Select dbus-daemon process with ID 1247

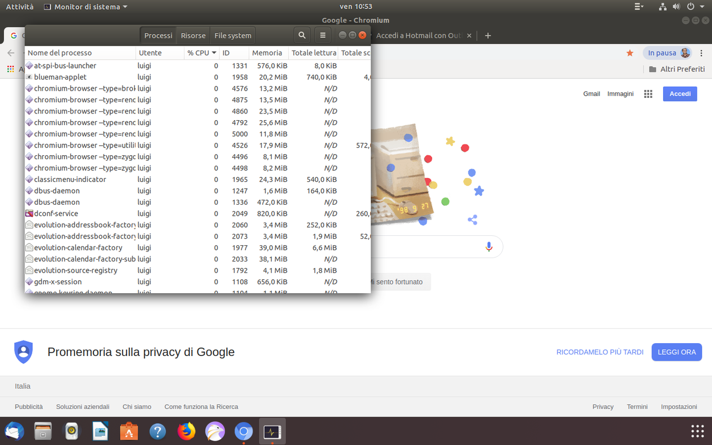(x=197, y=191)
